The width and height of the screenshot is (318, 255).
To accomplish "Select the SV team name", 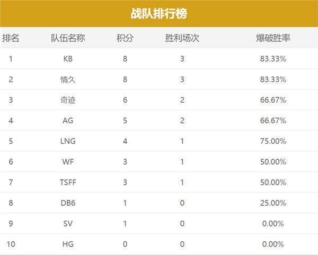I will click(x=68, y=224).
